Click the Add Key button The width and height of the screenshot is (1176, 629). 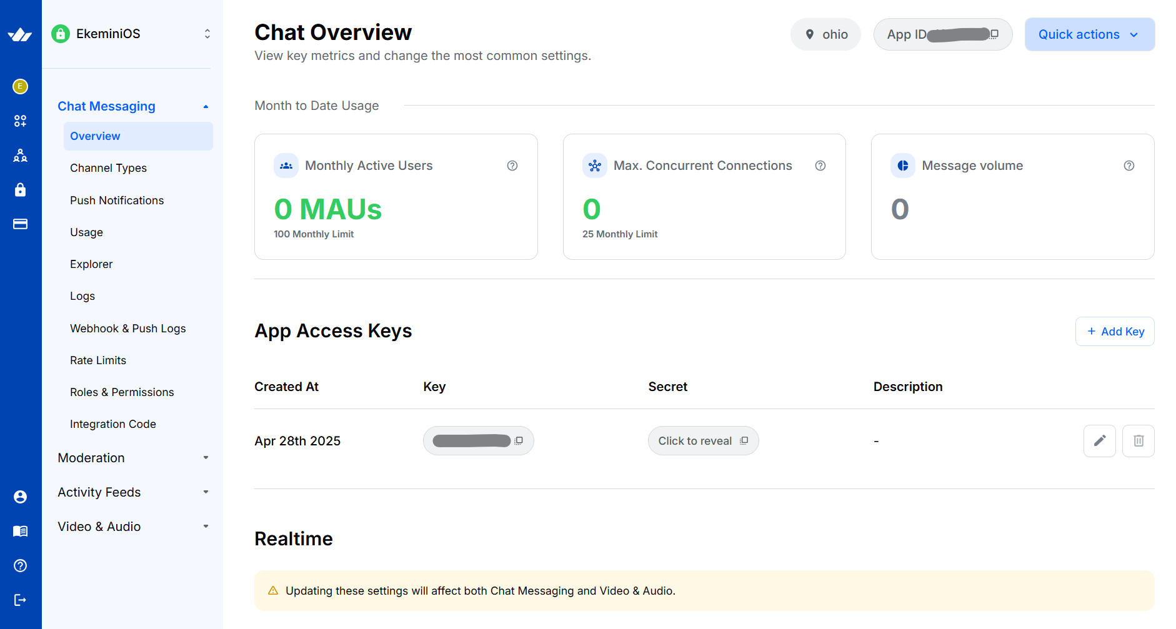[1115, 332]
